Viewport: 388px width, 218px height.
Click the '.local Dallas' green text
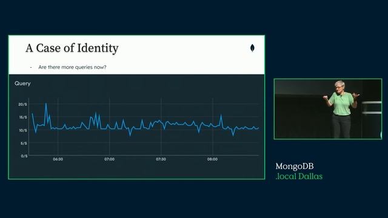(x=299, y=176)
